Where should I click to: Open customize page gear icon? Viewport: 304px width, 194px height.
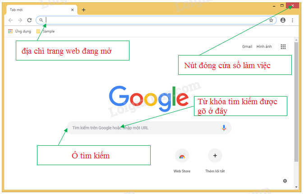(x=285, y=181)
